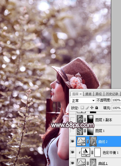Viewport: 121px width, 166px height.
Task: Click the mask link icon on 曲线 2
Action: point(87,141)
